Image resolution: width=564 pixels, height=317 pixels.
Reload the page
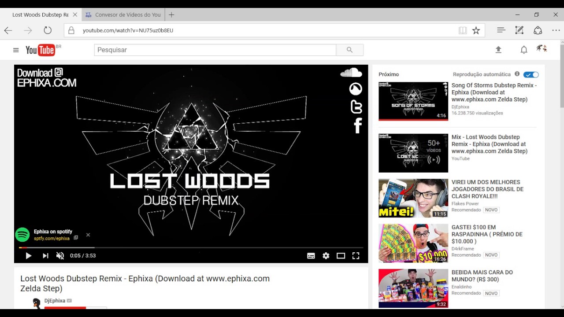pyautogui.click(x=48, y=30)
